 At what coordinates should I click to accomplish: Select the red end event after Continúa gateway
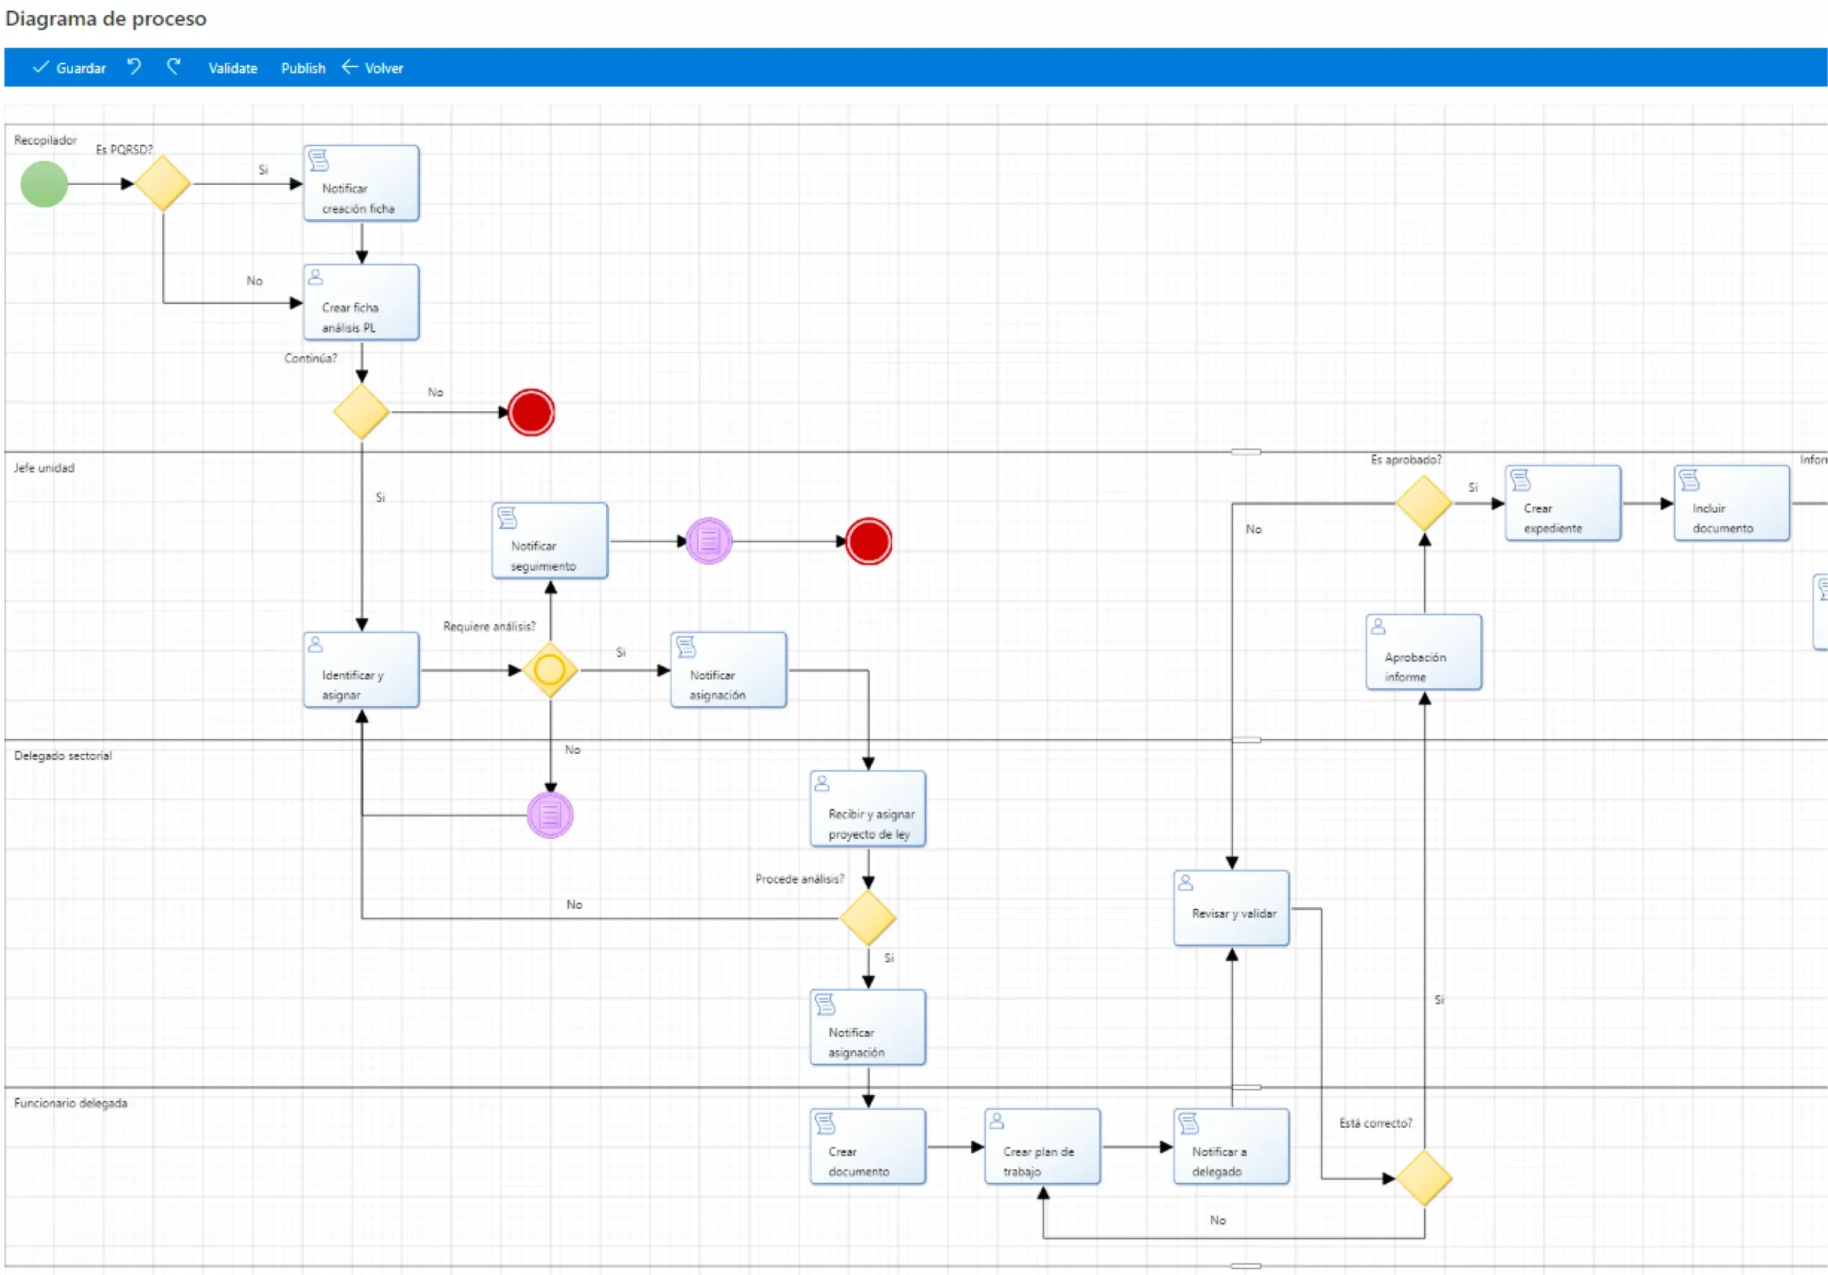pos(531,412)
